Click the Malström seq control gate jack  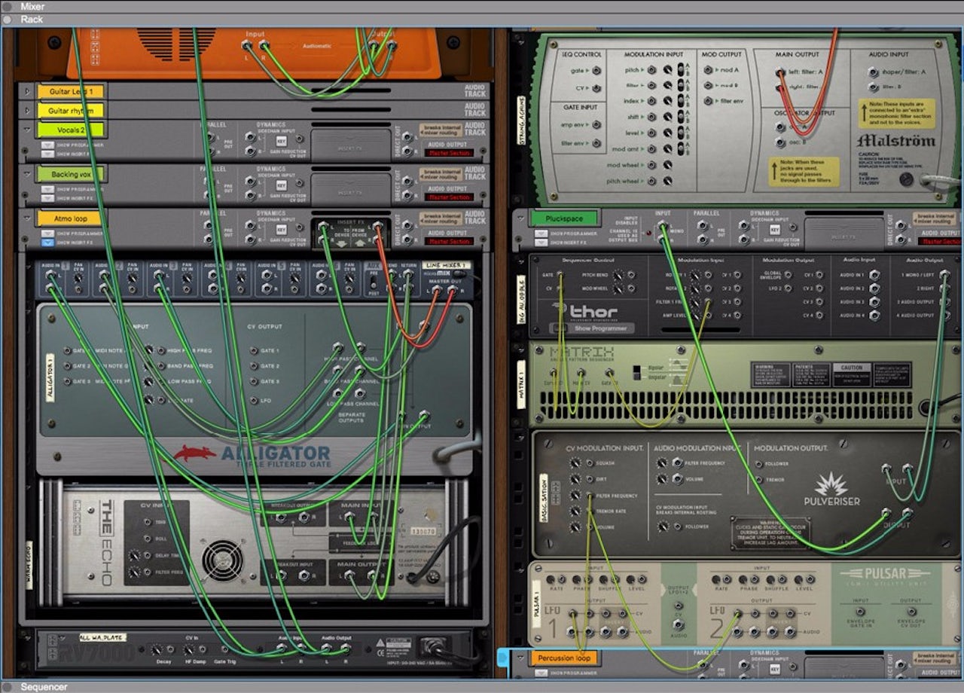click(596, 71)
